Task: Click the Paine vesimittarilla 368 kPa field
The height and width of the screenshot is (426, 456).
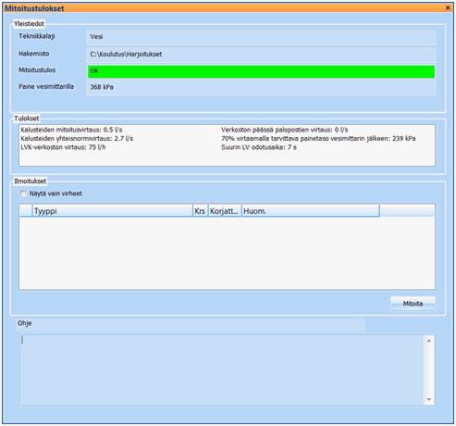Action: (x=261, y=88)
